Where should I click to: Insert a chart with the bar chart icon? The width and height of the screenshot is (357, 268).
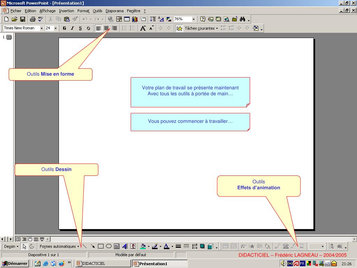pyautogui.click(x=135, y=19)
